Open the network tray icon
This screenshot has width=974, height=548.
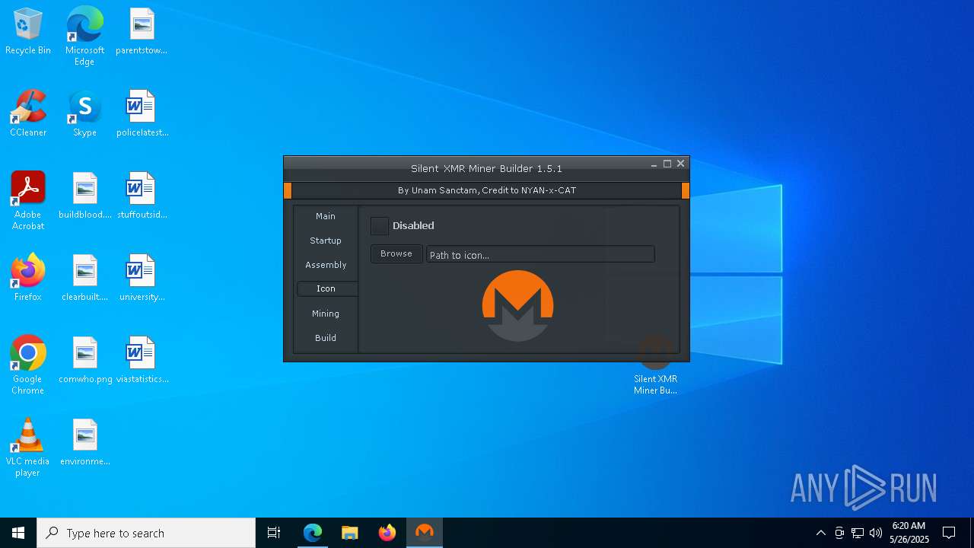coord(858,533)
